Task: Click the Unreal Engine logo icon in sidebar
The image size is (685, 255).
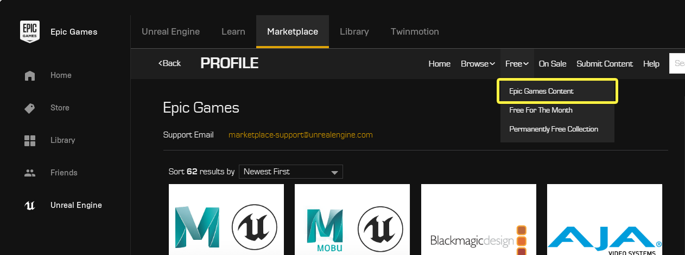Action: point(30,205)
